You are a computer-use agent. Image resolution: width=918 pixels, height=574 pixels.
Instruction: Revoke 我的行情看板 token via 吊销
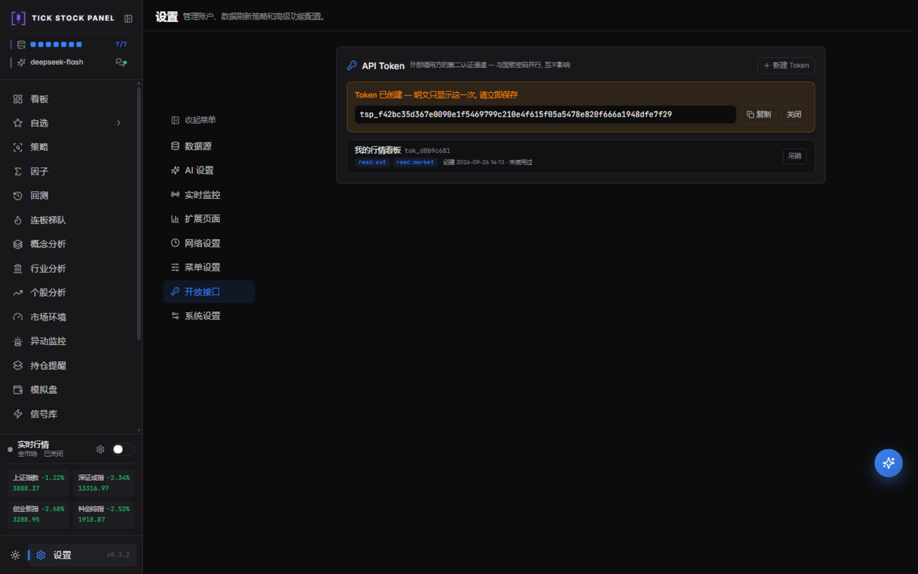click(x=794, y=156)
